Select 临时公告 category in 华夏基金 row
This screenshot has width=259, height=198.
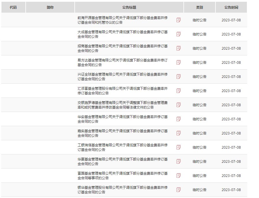(x=200, y=161)
